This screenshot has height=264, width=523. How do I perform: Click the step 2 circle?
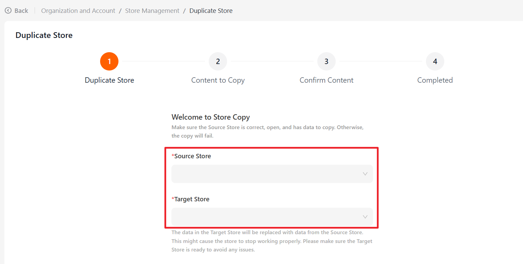[x=218, y=61]
